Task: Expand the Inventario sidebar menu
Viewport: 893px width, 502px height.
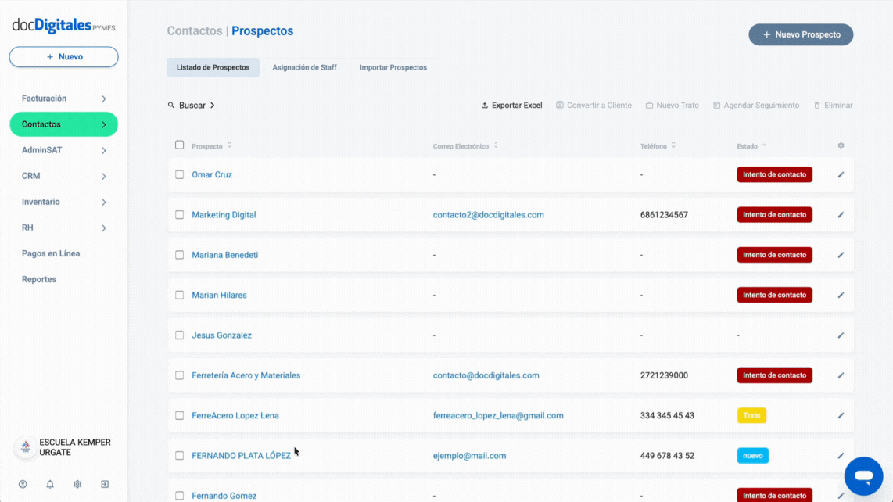Action: point(64,202)
